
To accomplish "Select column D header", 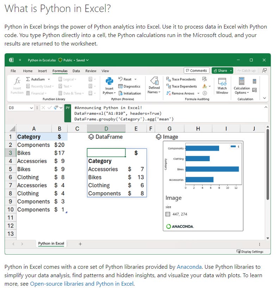I will click(x=106, y=129).
